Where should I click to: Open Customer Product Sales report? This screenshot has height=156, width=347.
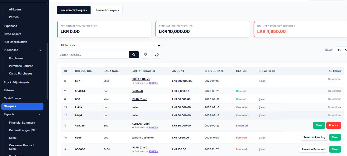coord(21,147)
